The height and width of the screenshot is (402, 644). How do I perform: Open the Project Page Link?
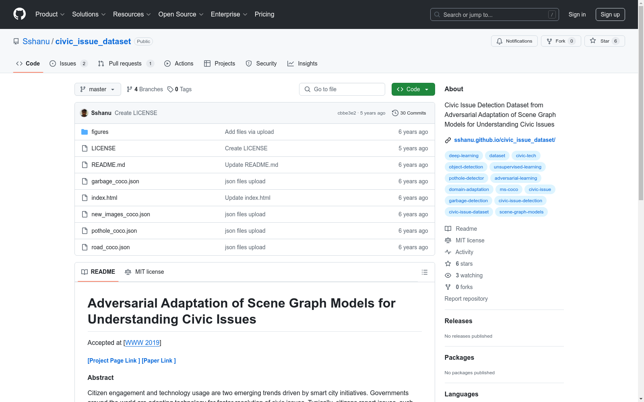point(114,361)
